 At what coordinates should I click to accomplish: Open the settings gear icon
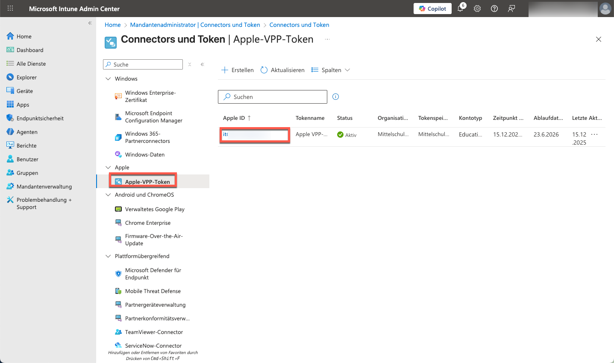tap(477, 9)
